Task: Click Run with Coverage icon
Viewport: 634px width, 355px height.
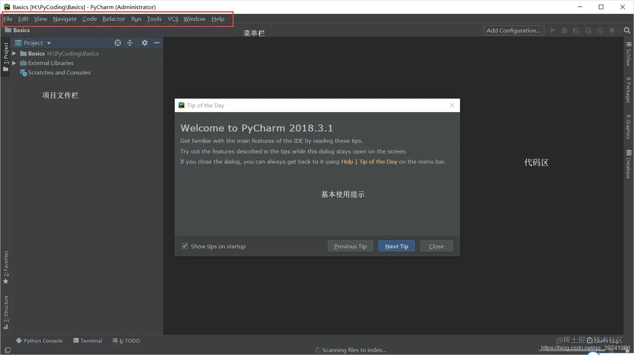Action: (x=576, y=31)
